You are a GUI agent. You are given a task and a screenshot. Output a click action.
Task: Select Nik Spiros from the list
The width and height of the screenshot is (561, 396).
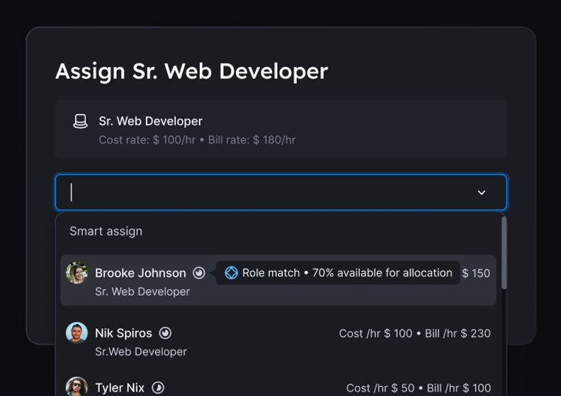point(123,333)
